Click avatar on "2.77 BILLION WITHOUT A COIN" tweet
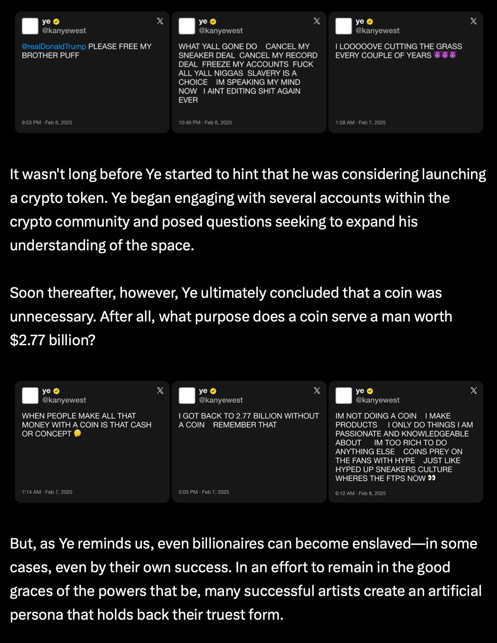The height and width of the screenshot is (643, 497). coord(187,396)
